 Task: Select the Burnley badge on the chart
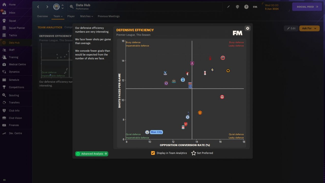click(192, 64)
